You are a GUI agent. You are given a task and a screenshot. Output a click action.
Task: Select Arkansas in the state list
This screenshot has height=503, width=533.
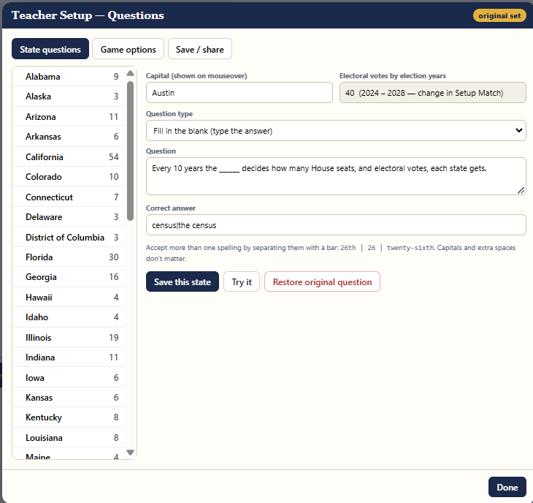tap(69, 137)
